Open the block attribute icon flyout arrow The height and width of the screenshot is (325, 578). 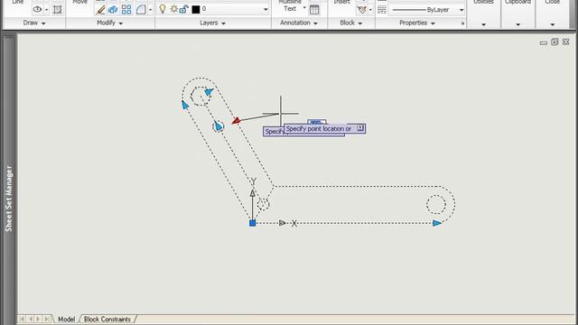[x=370, y=10]
